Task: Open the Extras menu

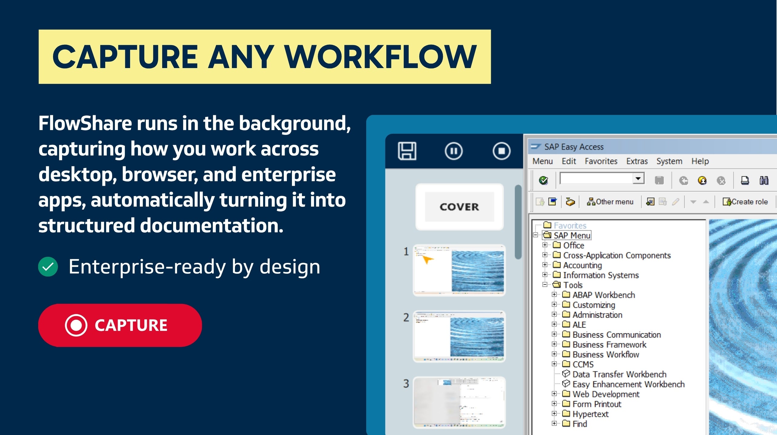Action: coord(637,161)
